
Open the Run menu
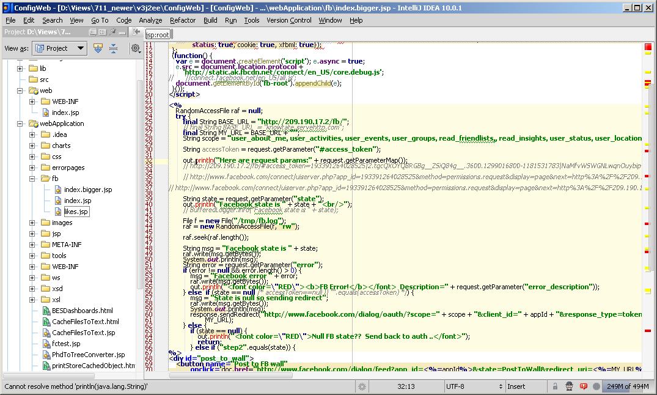pos(231,20)
